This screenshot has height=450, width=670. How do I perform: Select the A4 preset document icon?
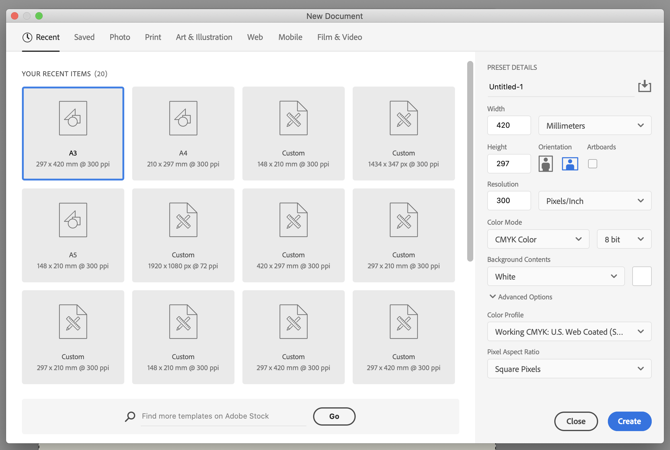(183, 118)
